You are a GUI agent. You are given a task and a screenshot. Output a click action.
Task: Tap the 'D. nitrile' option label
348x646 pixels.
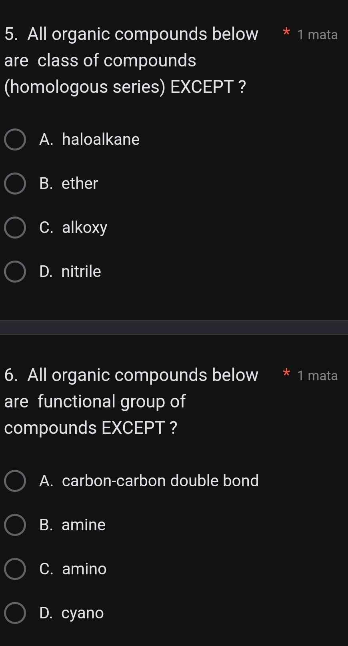[70, 272]
